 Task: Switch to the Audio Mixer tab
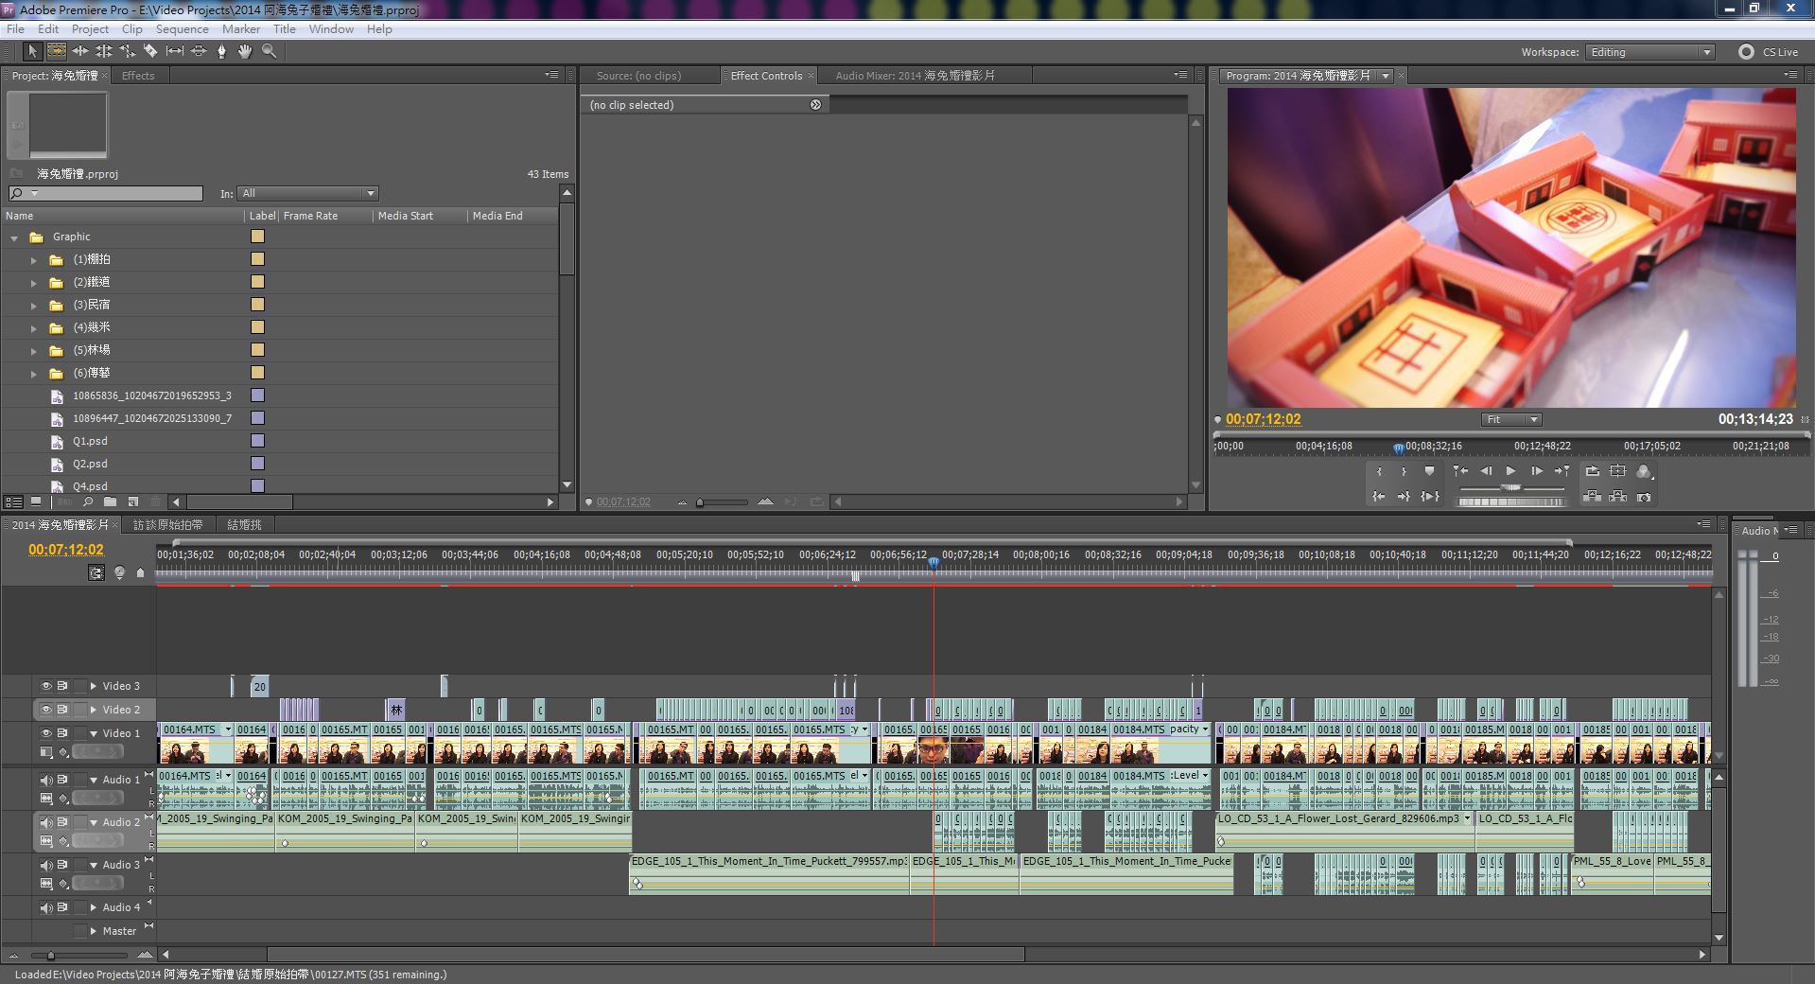coord(915,76)
